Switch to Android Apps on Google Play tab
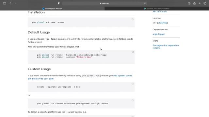The height and width of the screenshot is (117, 209). pyautogui.click(x=157, y=9)
